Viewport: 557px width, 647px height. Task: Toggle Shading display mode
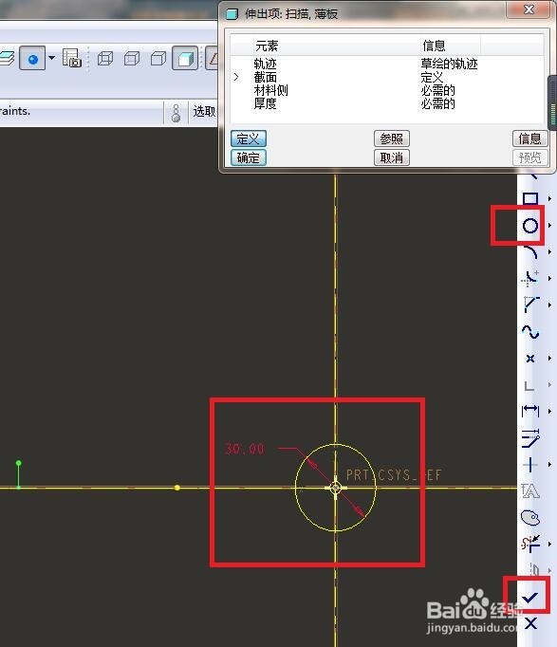click(x=185, y=59)
